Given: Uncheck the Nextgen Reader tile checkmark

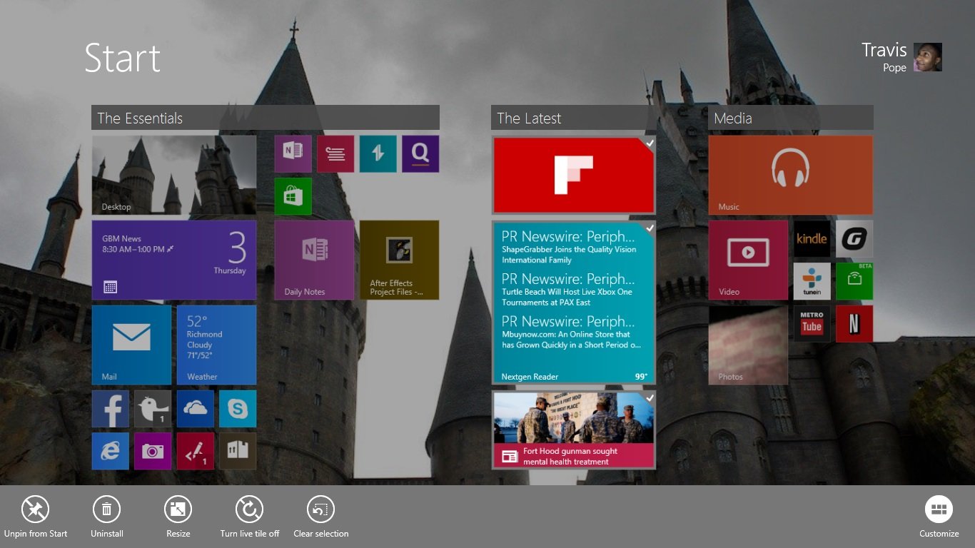Looking at the screenshot, I should tap(650, 228).
